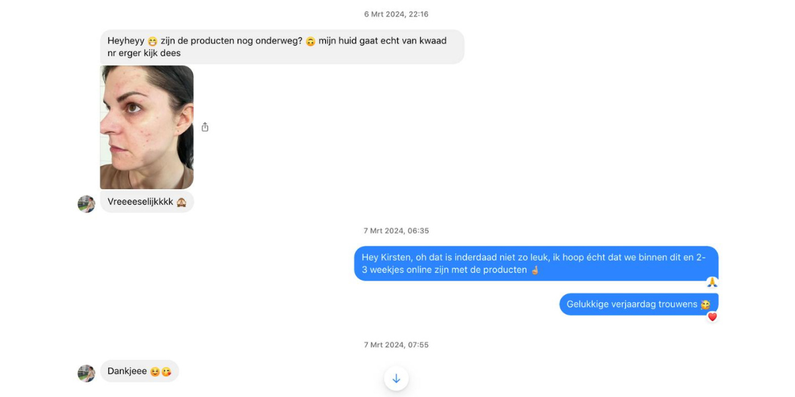This screenshot has width=795, height=397.
Task: Select the Gelukkige verjaardag trouwens bubble
Action: coord(639,304)
